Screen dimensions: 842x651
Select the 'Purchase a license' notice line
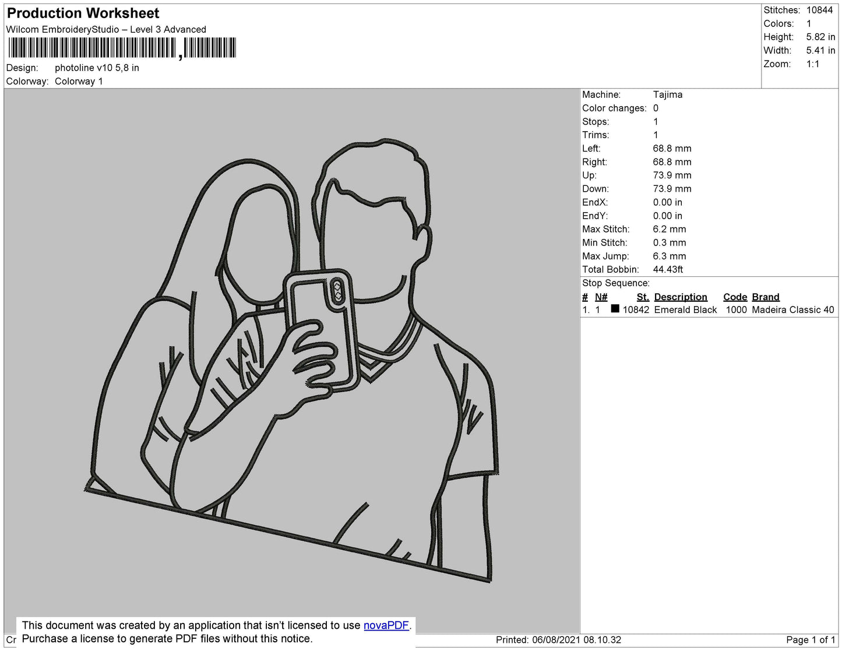[167, 639]
